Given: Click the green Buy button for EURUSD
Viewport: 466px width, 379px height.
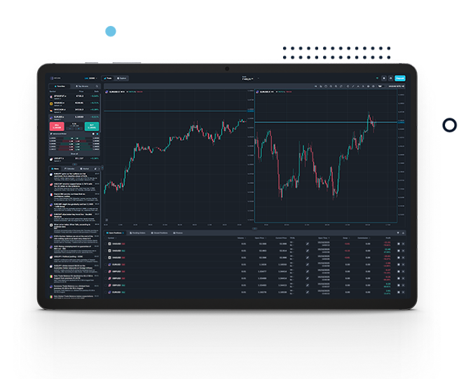Looking at the screenshot, I should click(x=91, y=126).
